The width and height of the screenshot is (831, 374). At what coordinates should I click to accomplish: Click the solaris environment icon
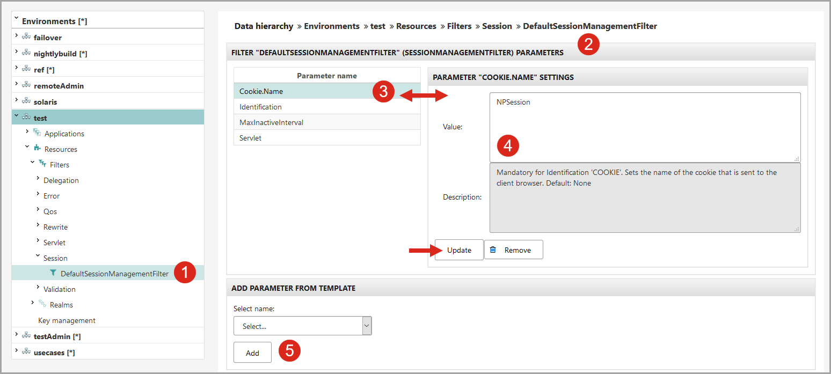click(x=26, y=101)
